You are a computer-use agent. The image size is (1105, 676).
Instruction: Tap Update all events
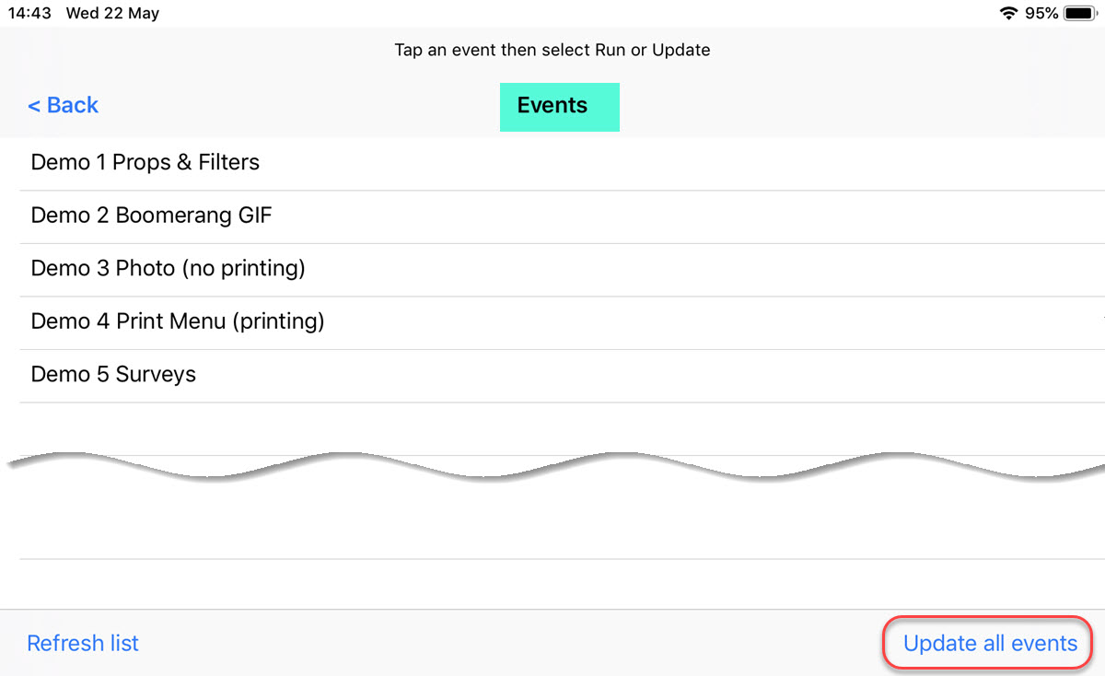point(990,643)
